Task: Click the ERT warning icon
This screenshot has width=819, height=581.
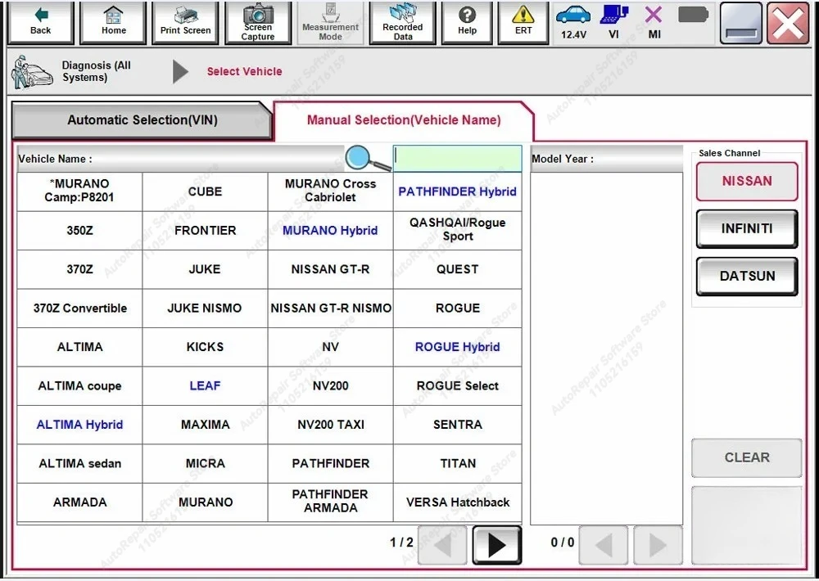Action: click(523, 22)
